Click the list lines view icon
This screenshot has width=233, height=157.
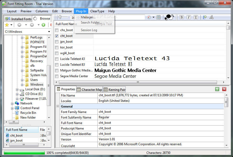(159, 17)
